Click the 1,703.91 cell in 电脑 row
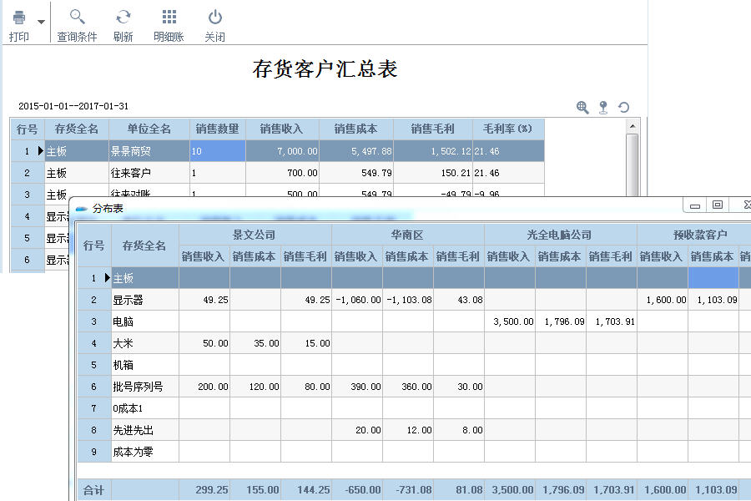 click(x=611, y=321)
